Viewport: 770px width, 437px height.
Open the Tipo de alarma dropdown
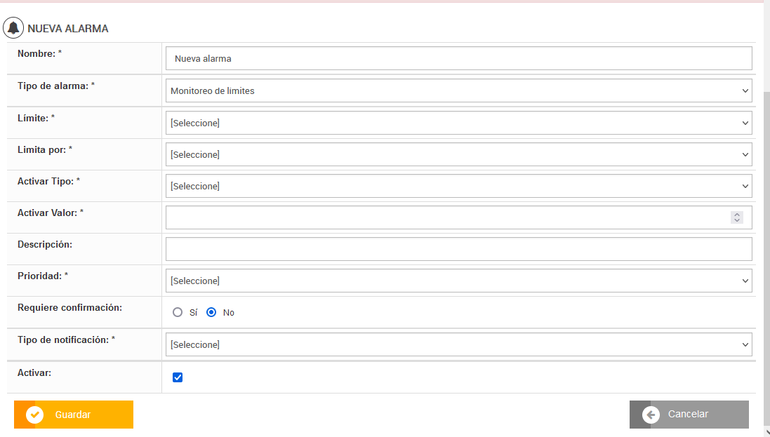point(458,90)
